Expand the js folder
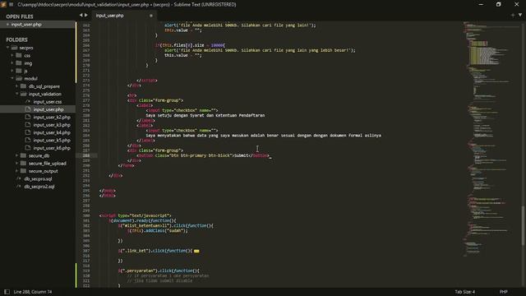This screenshot has height=296, width=526. pyautogui.click(x=12, y=71)
